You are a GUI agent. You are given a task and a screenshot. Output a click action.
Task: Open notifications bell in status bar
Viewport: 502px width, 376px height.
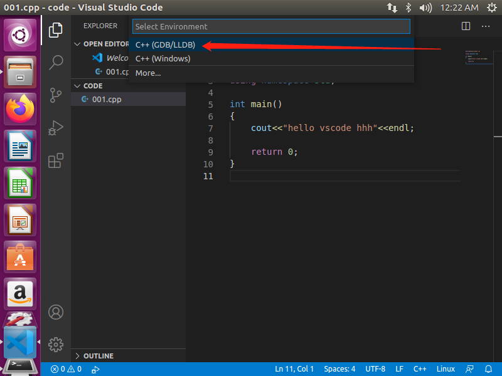pyautogui.click(x=488, y=369)
